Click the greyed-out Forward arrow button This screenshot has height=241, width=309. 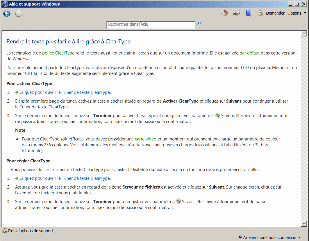[x=19, y=13]
